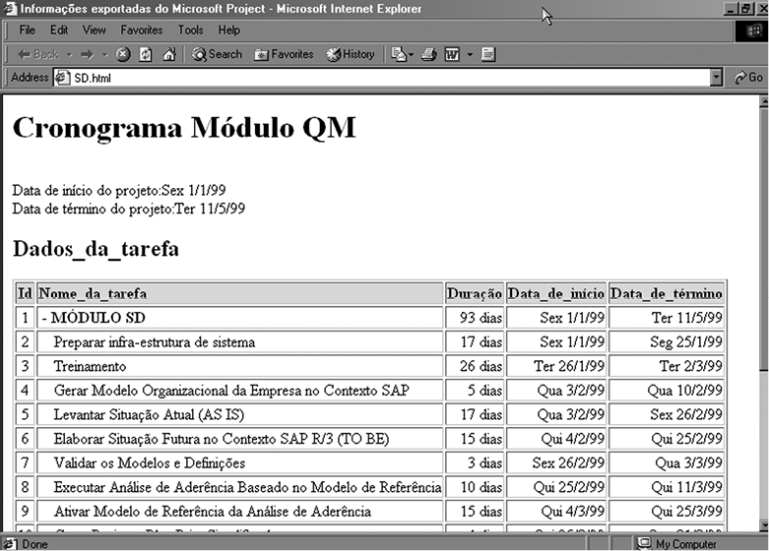Click Elaborar Situação Futura task cell
The height and width of the screenshot is (551, 769).
(240, 439)
